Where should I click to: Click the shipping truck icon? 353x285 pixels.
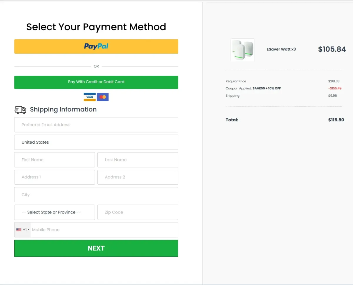(x=20, y=109)
